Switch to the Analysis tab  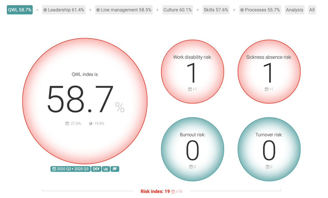tap(295, 10)
